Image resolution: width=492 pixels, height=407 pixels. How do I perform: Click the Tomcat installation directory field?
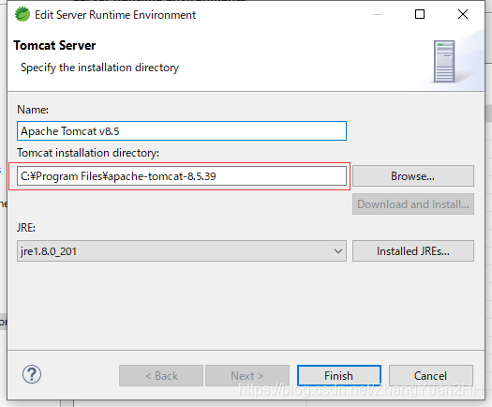coord(182,176)
